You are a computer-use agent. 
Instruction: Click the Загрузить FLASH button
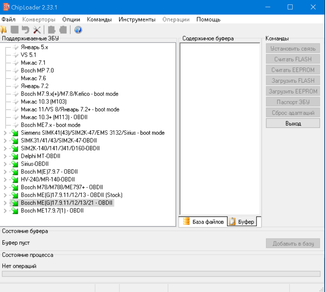[x=293, y=81]
